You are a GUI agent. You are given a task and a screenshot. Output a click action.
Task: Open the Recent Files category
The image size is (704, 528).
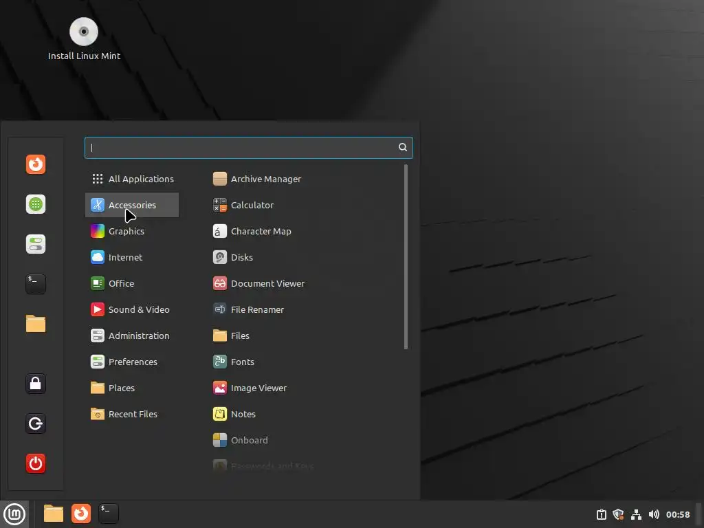(x=132, y=414)
